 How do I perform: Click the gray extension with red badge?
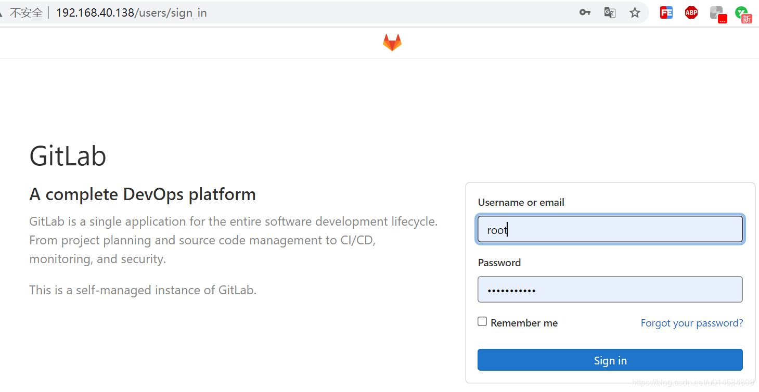[x=717, y=14]
